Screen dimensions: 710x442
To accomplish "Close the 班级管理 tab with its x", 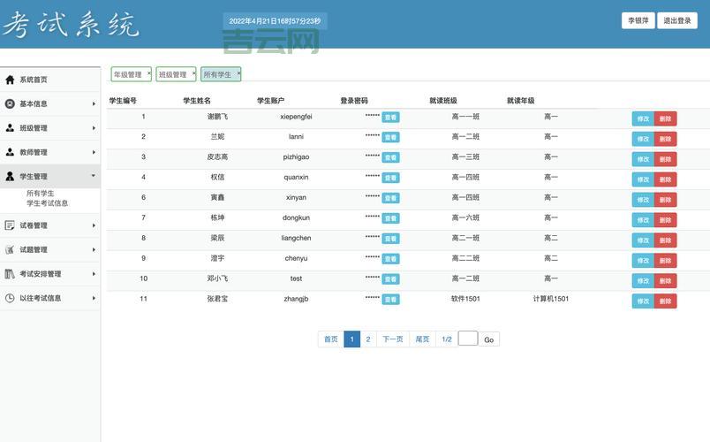I will 193,72.
